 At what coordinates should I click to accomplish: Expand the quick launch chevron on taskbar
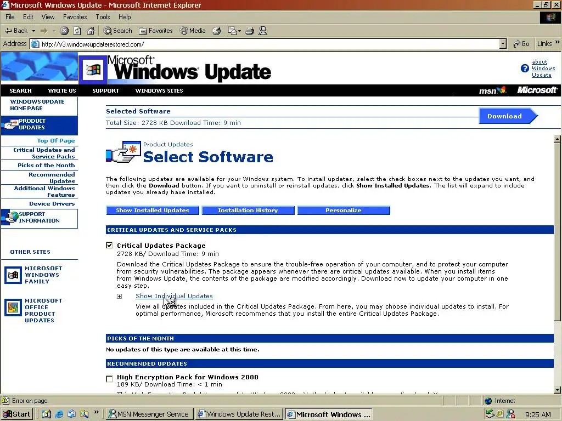(x=96, y=412)
